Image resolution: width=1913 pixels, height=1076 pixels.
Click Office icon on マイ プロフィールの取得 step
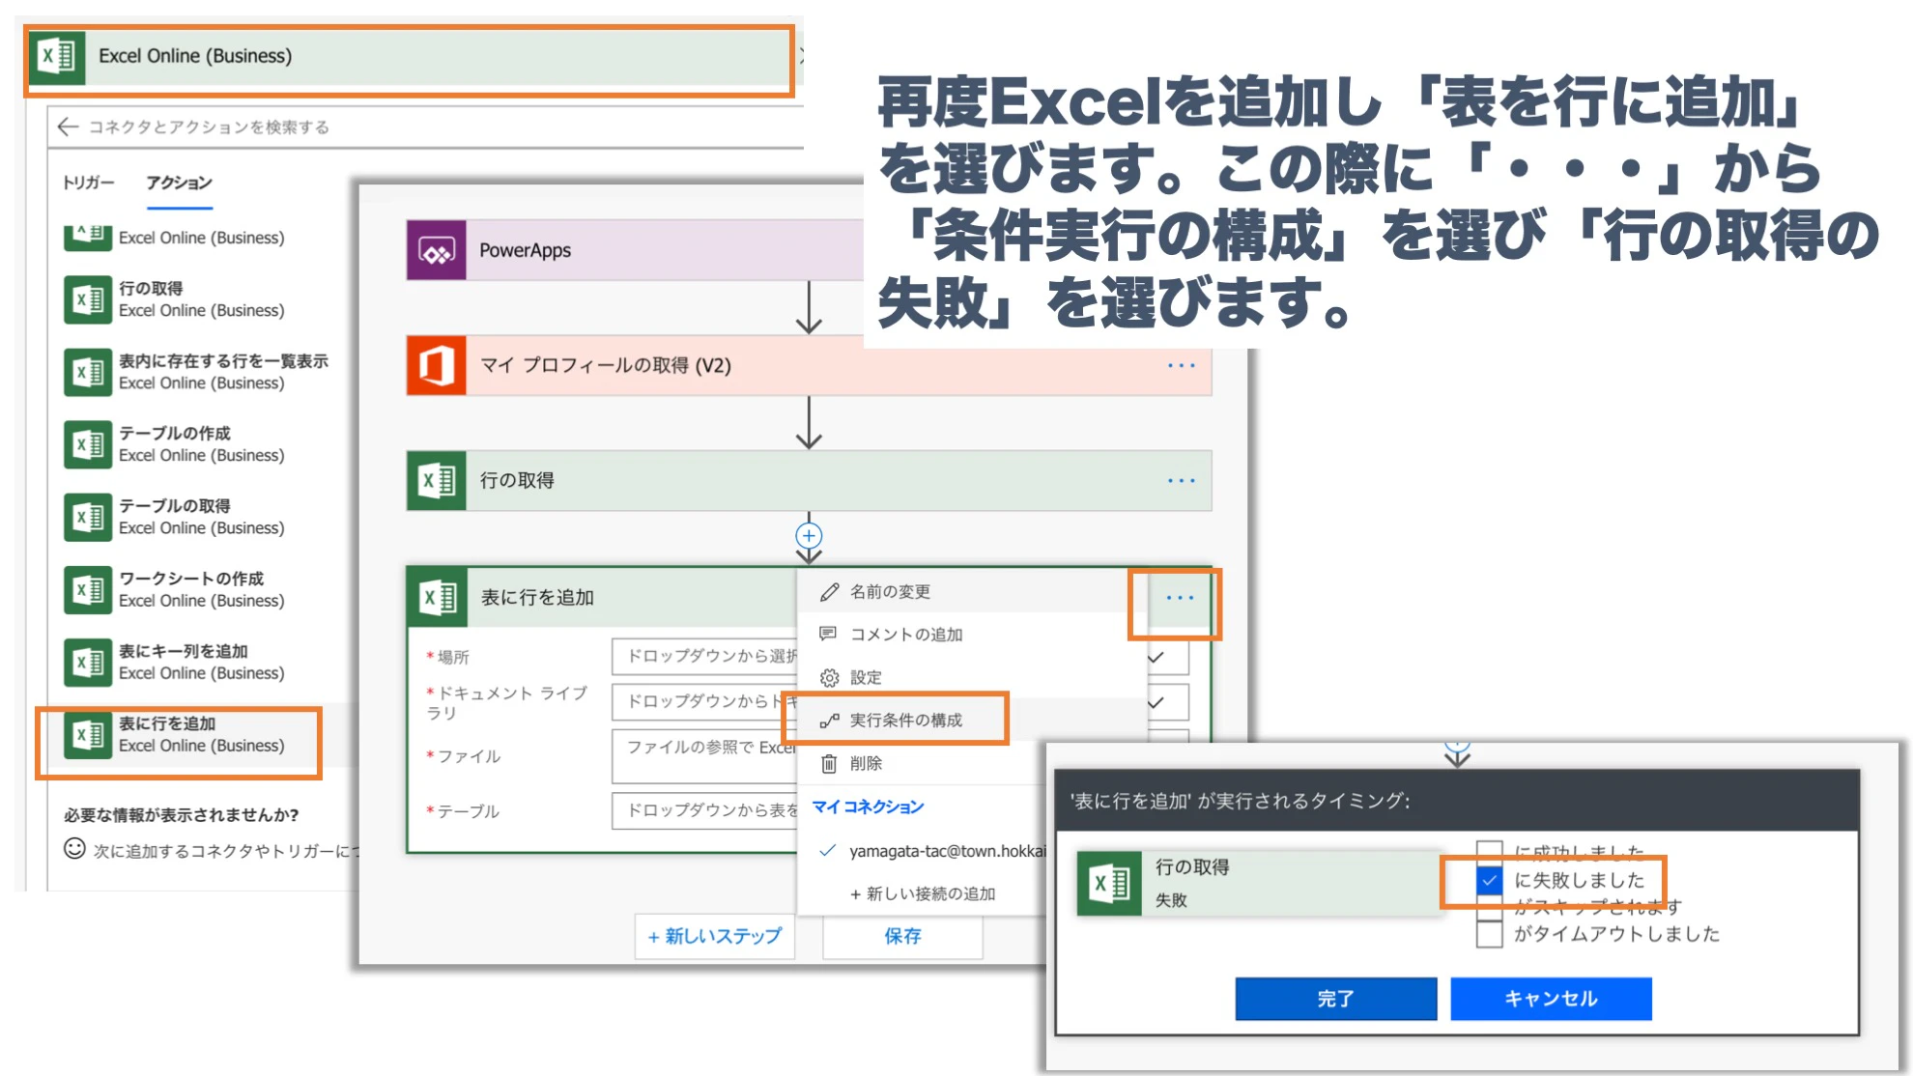click(x=437, y=365)
